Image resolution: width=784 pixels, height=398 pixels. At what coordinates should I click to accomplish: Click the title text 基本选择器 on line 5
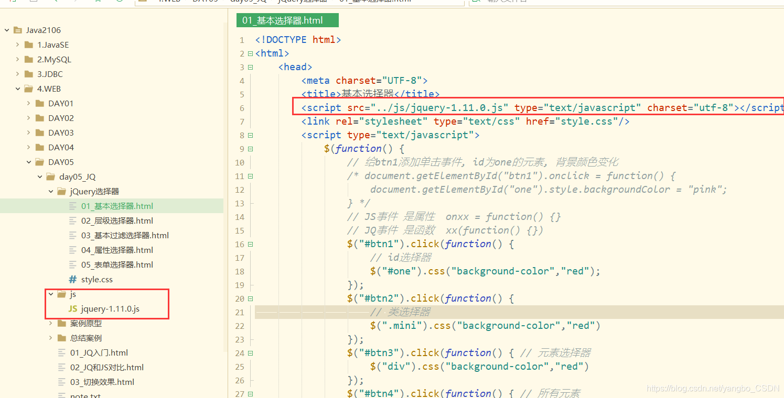pyautogui.click(x=368, y=94)
